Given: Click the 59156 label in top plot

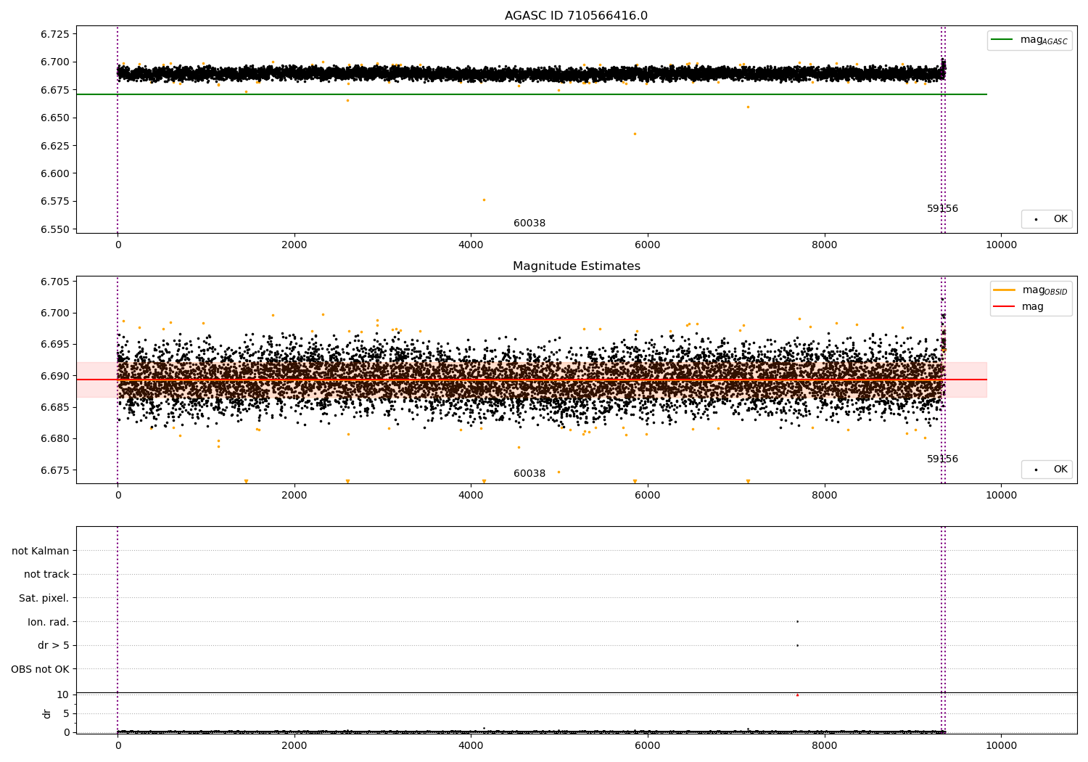Looking at the screenshot, I should (942, 209).
